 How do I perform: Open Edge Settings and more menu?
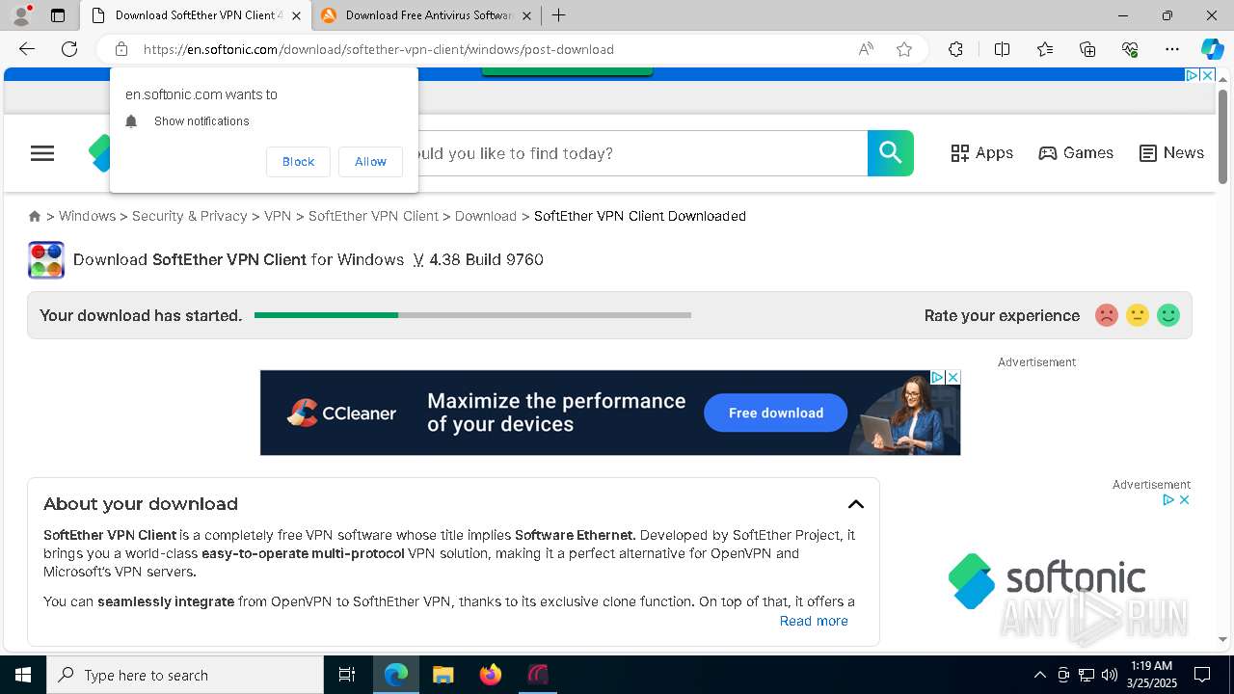coord(1172,49)
